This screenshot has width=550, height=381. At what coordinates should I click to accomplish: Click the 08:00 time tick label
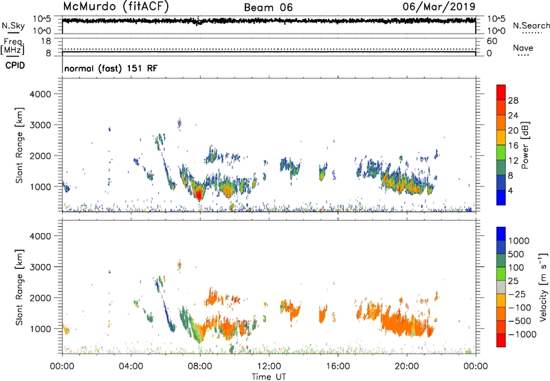(200, 367)
